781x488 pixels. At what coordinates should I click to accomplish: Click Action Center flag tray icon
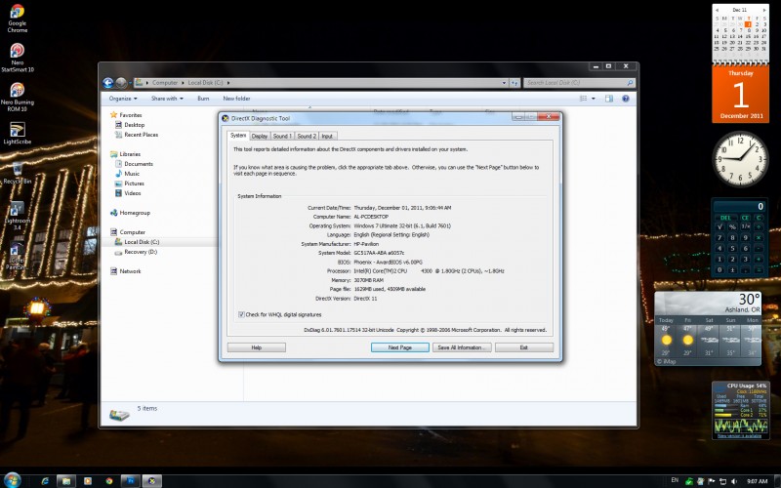click(712, 481)
